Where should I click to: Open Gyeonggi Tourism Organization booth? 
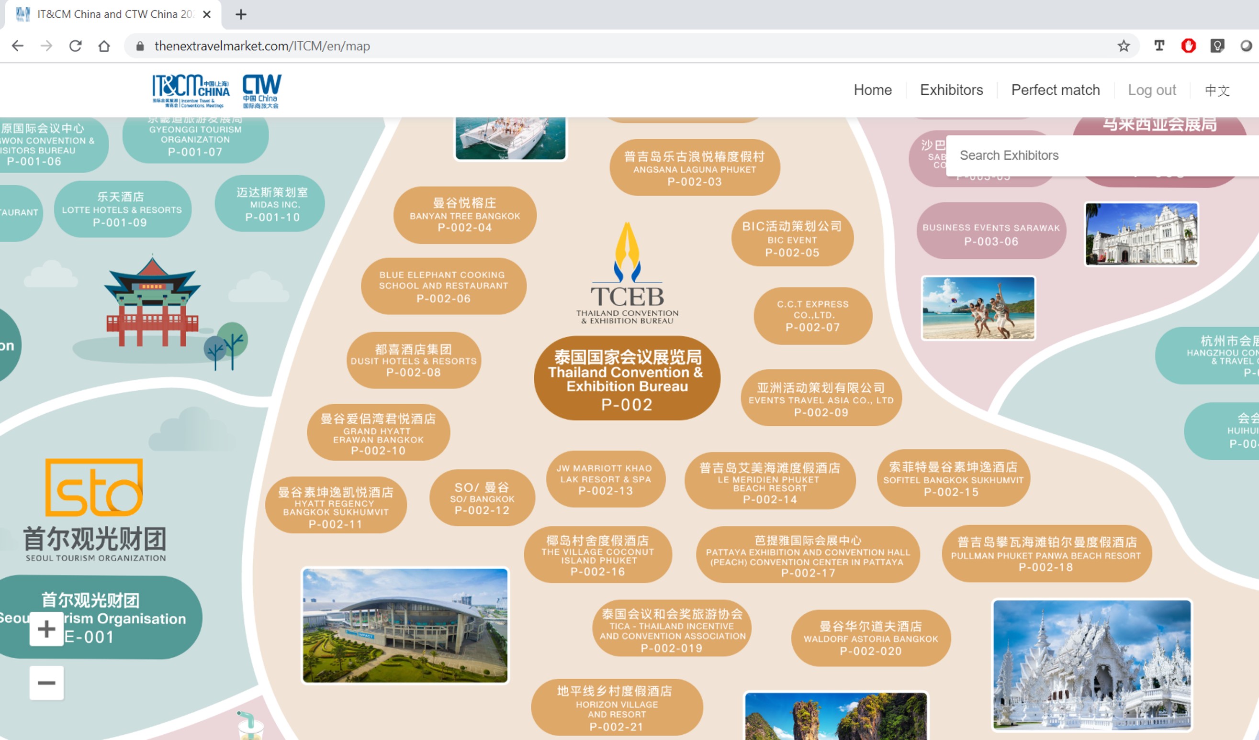(195, 139)
